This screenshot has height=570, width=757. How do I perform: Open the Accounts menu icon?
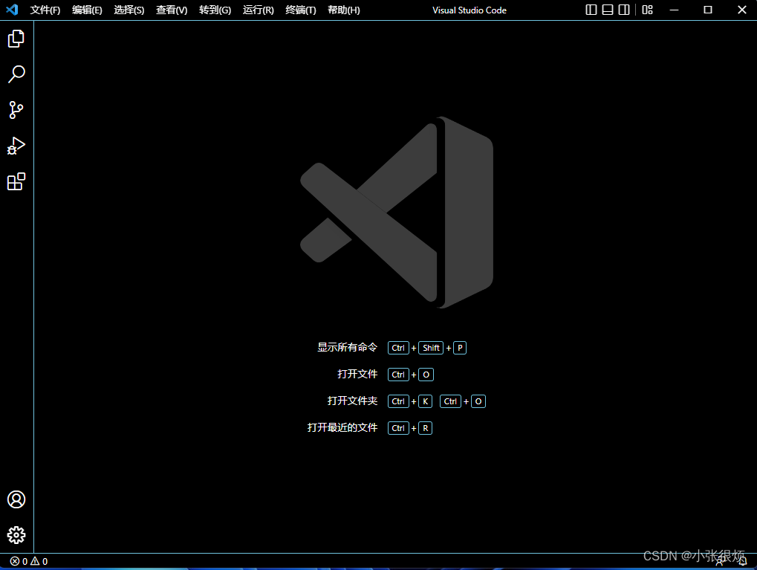click(x=16, y=499)
